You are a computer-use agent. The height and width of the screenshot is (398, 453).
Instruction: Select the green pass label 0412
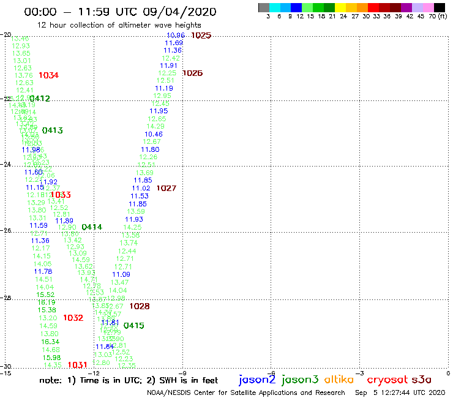(x=40, y=99)
